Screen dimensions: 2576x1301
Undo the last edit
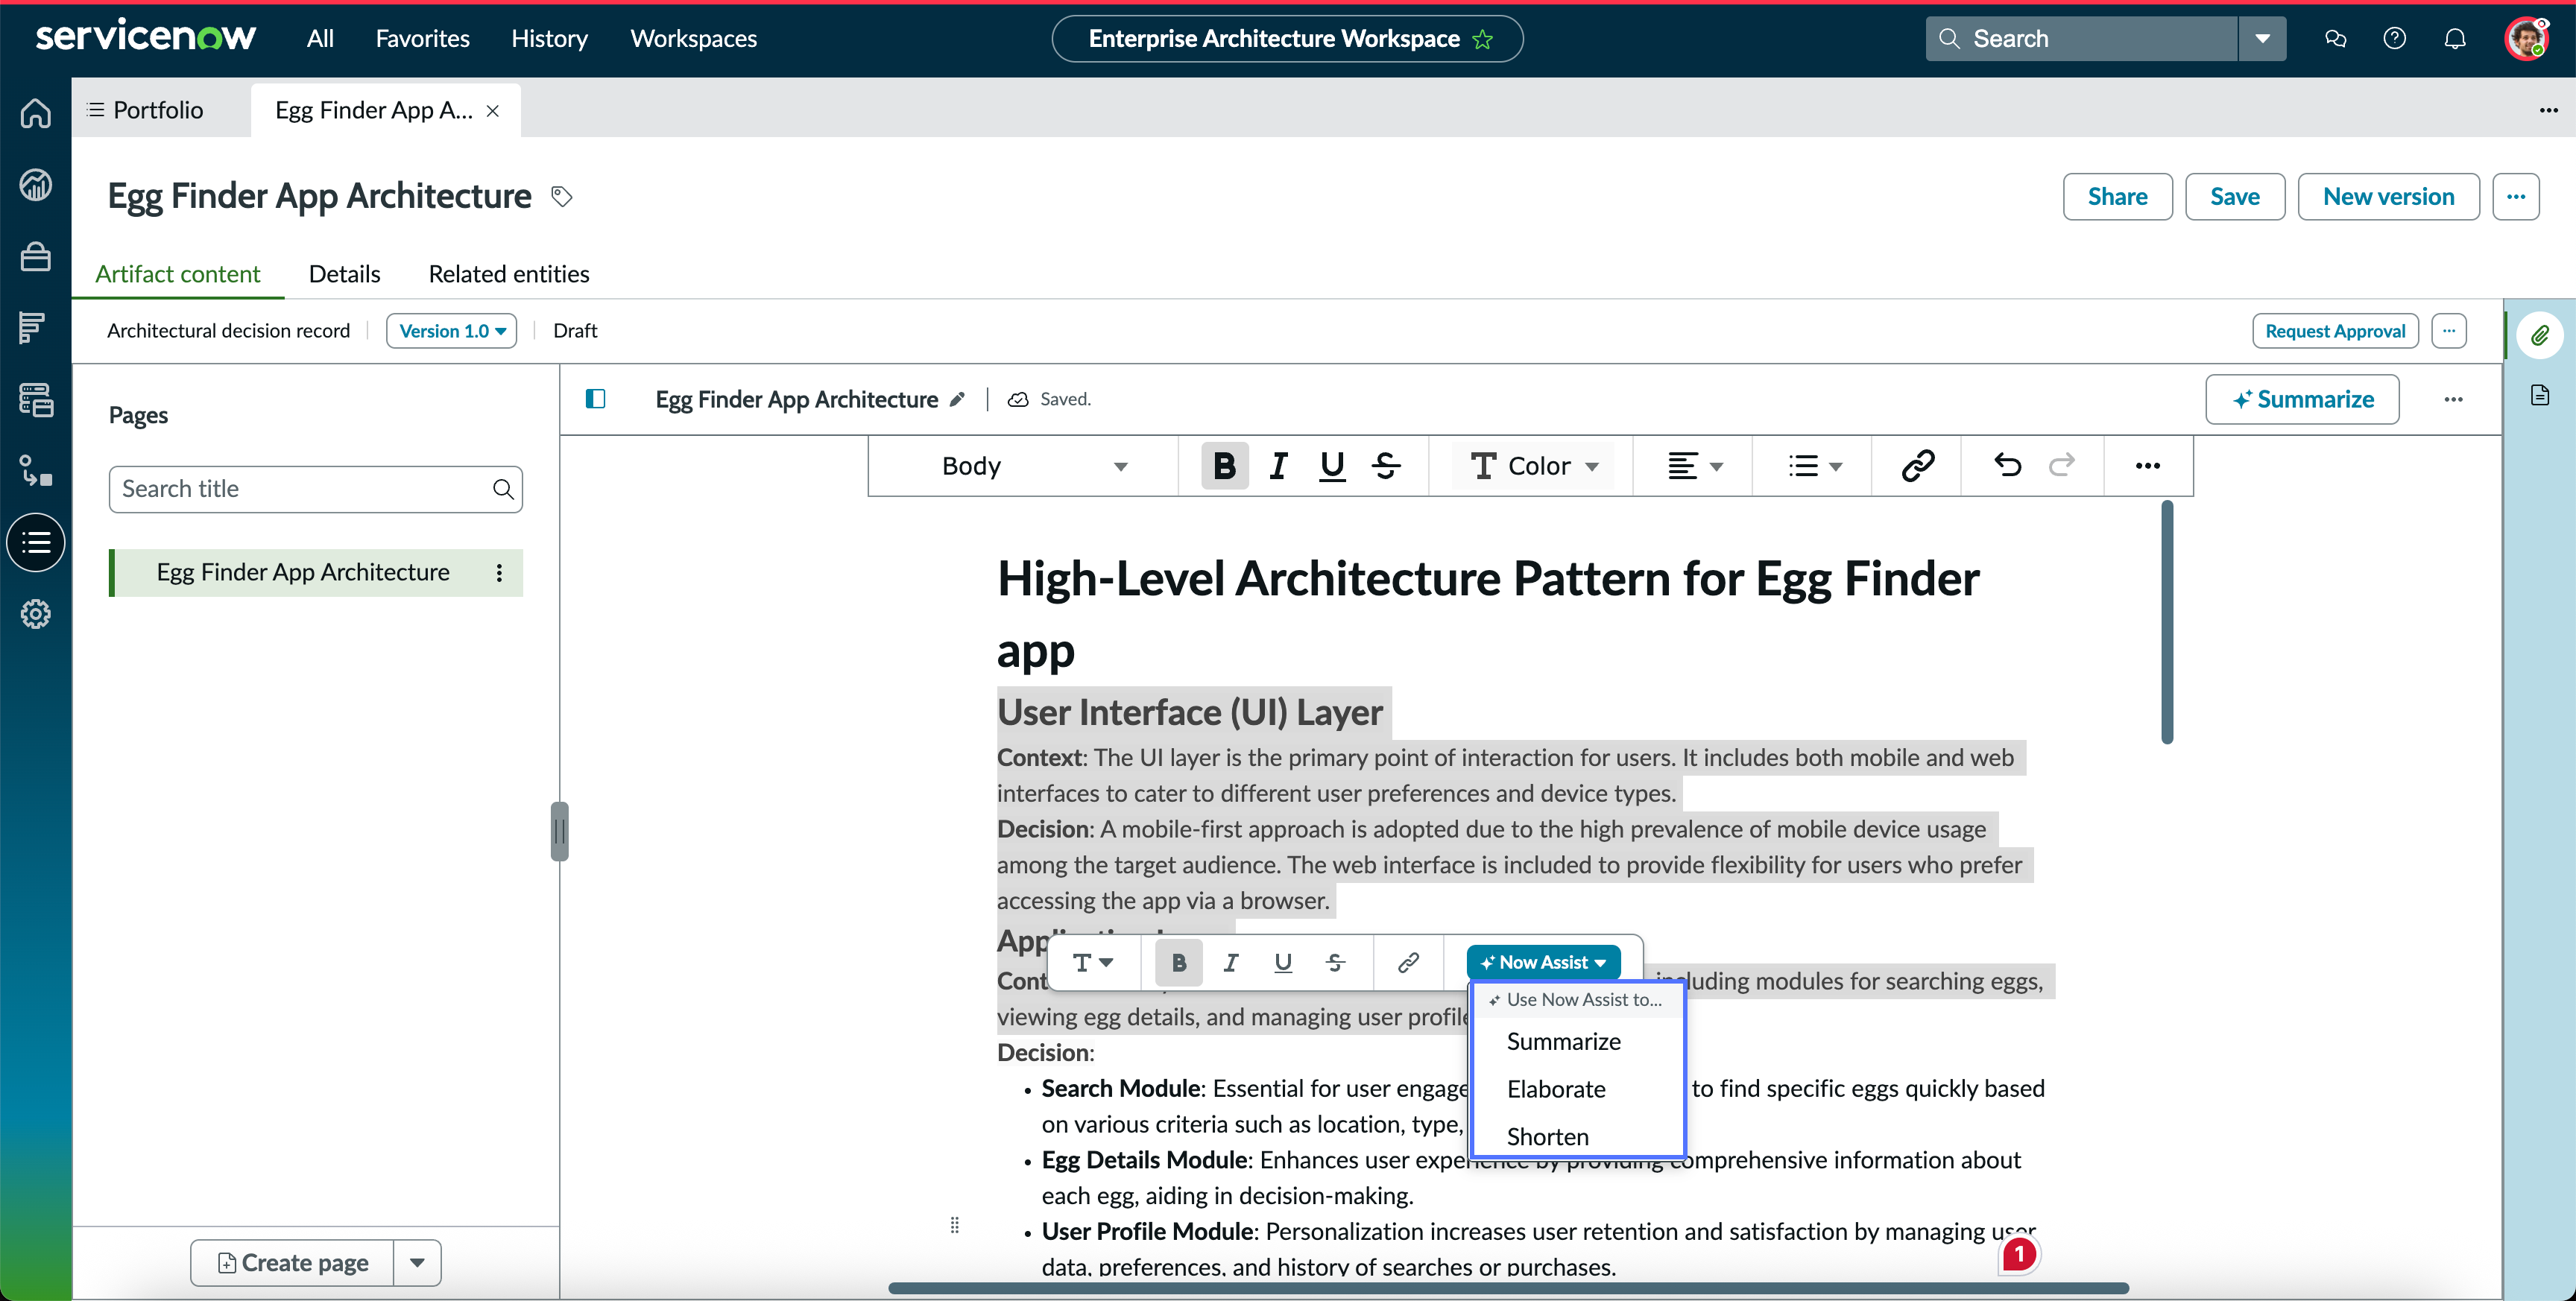[2007, 466]
